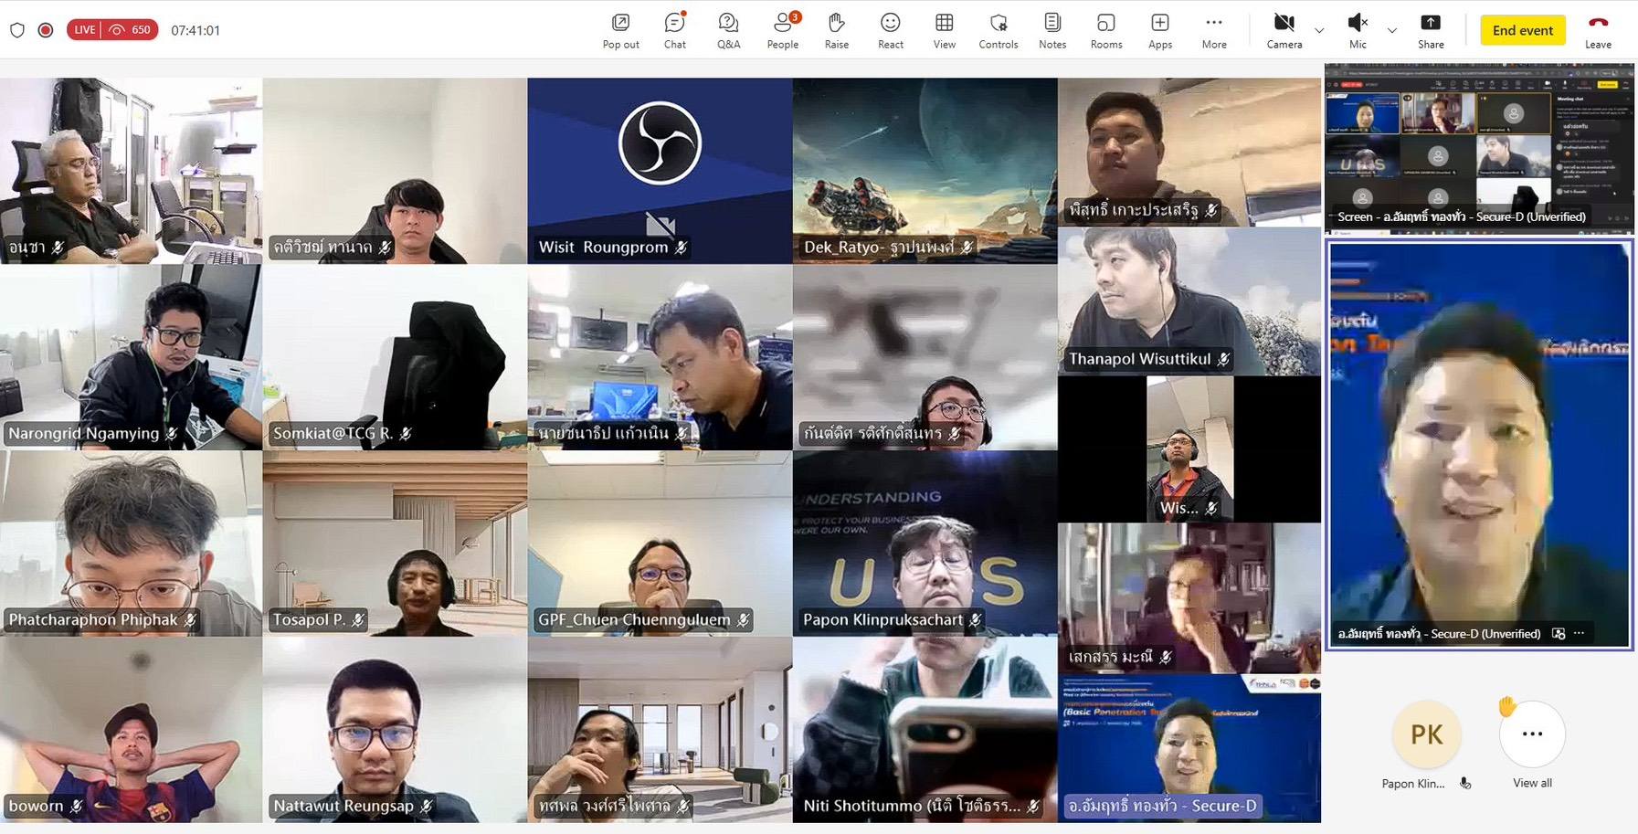
Task: Open breakout Rooms
Action: (x=1105, y=30)
